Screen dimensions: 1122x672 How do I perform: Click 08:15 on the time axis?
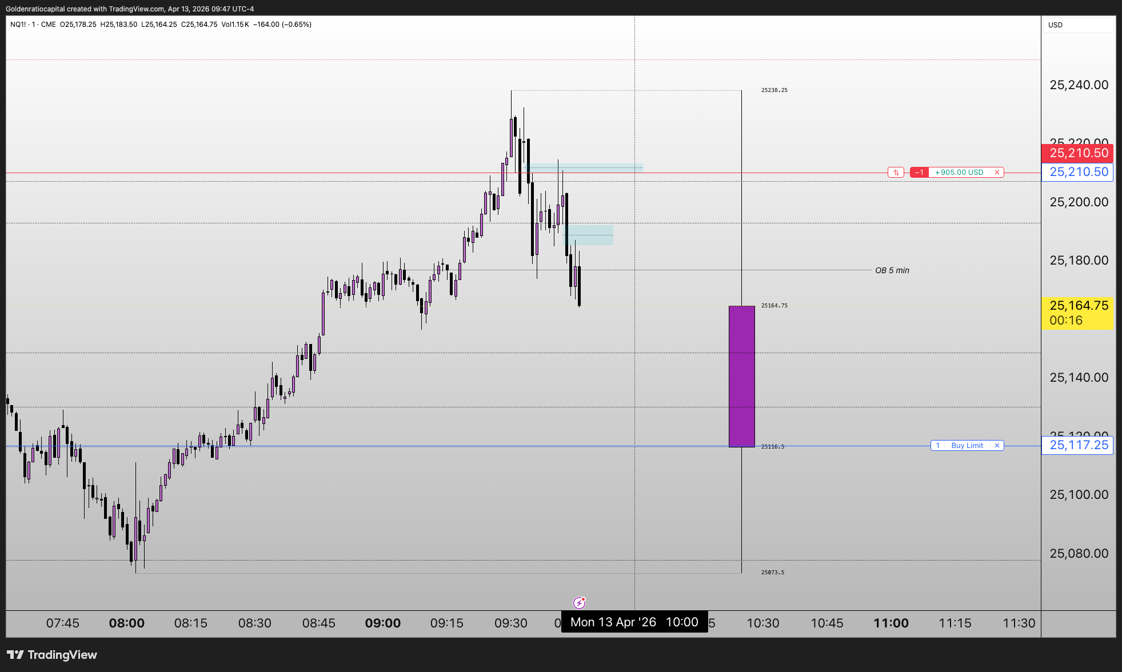(x=190, y=623)
